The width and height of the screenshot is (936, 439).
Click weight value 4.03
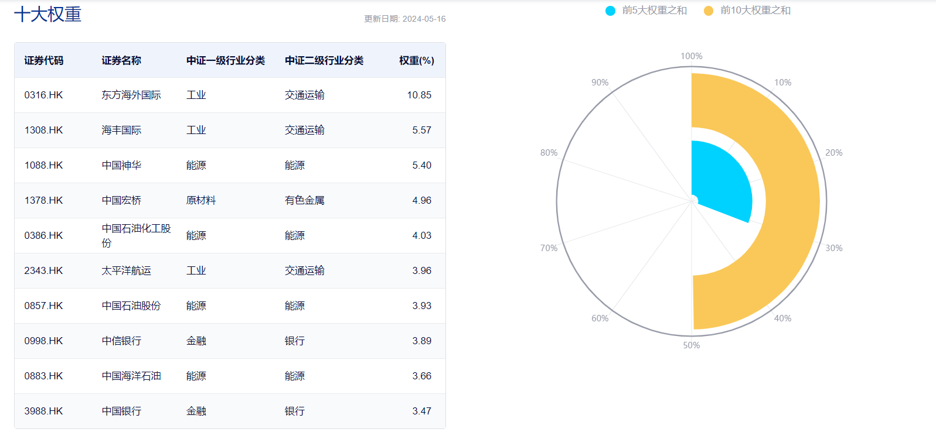(x=421, y=235)
